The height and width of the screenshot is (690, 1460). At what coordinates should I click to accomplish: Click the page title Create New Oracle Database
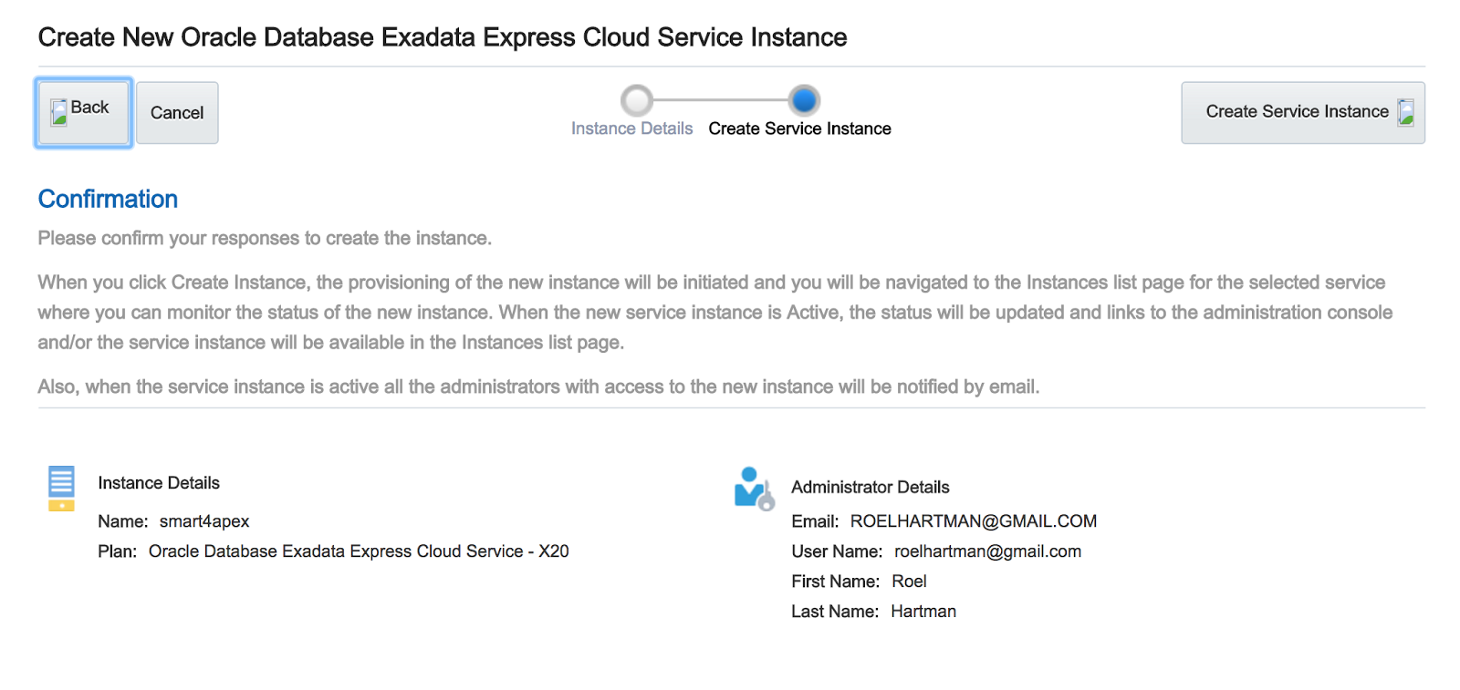coord(443,37)
